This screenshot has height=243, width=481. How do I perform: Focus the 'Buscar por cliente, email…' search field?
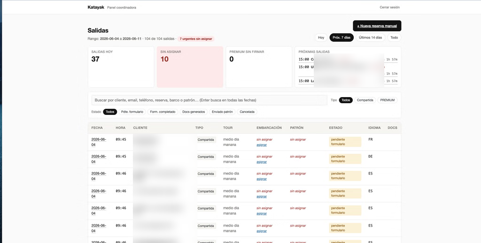click(209, 100)
